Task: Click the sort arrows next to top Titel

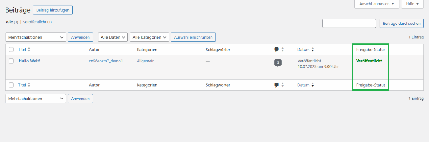Action: coord(29,50)
